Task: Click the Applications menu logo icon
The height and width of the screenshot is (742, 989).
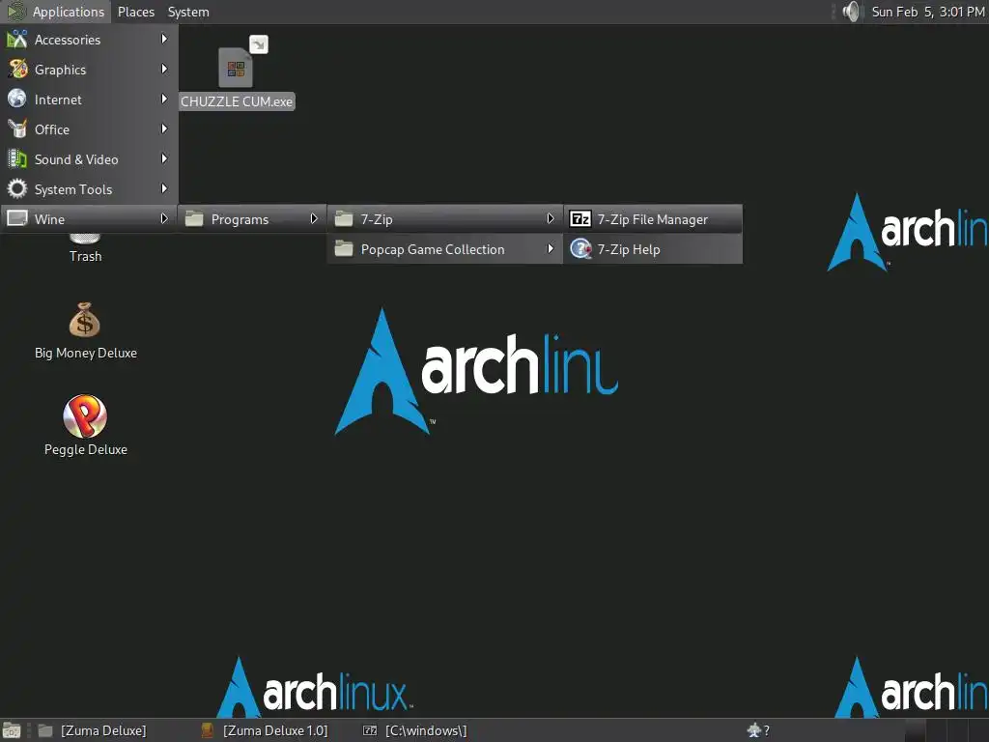Action: tap(16, 12)
